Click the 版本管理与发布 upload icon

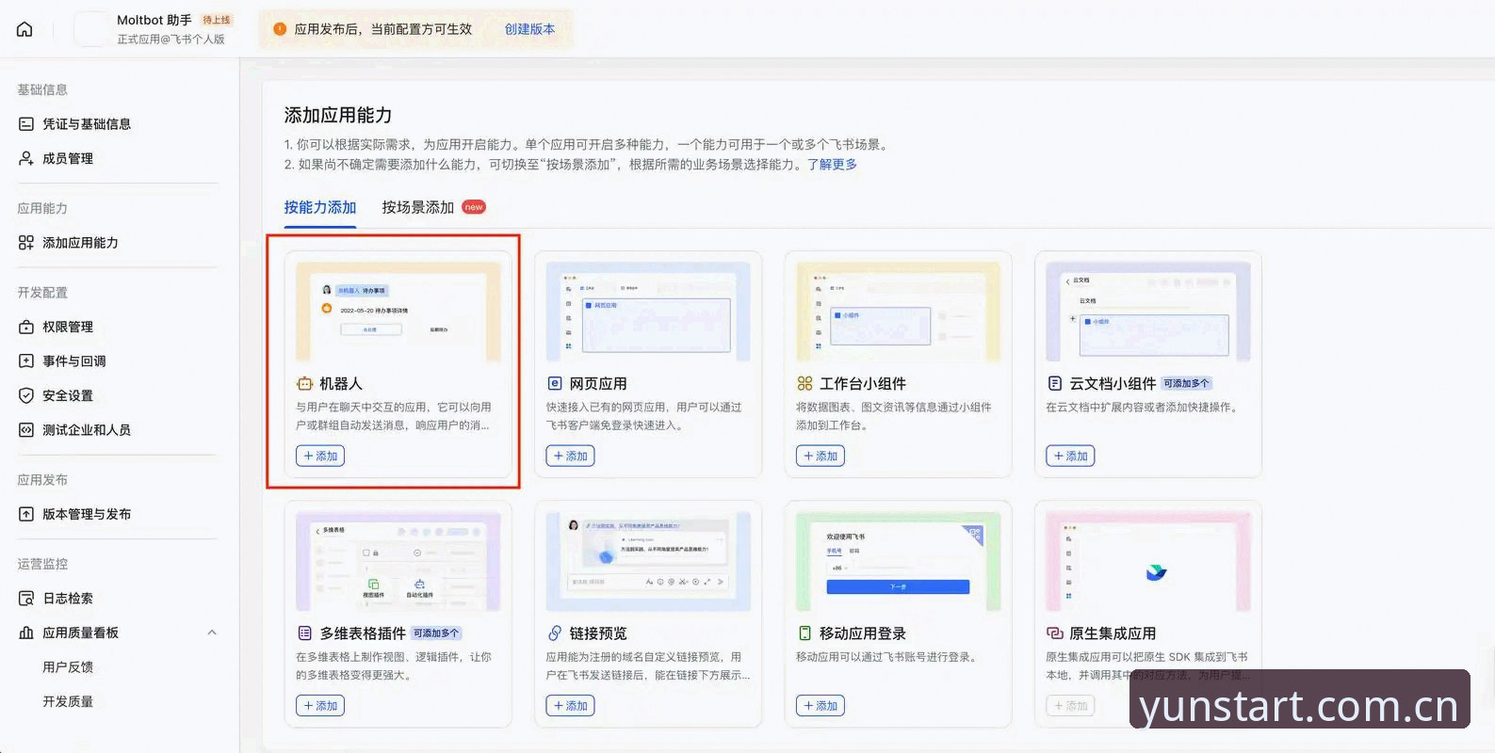[26, 514]
